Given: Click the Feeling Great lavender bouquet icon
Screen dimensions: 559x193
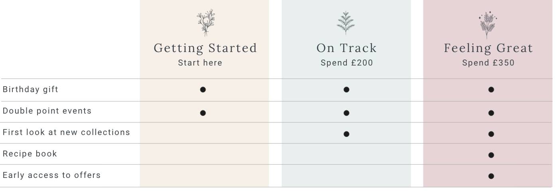Looking at the screenshot, I should 488,25.
